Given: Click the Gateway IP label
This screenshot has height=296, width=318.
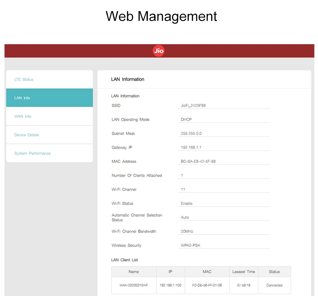Looking at the screenshot, I should tap(122, 148).
